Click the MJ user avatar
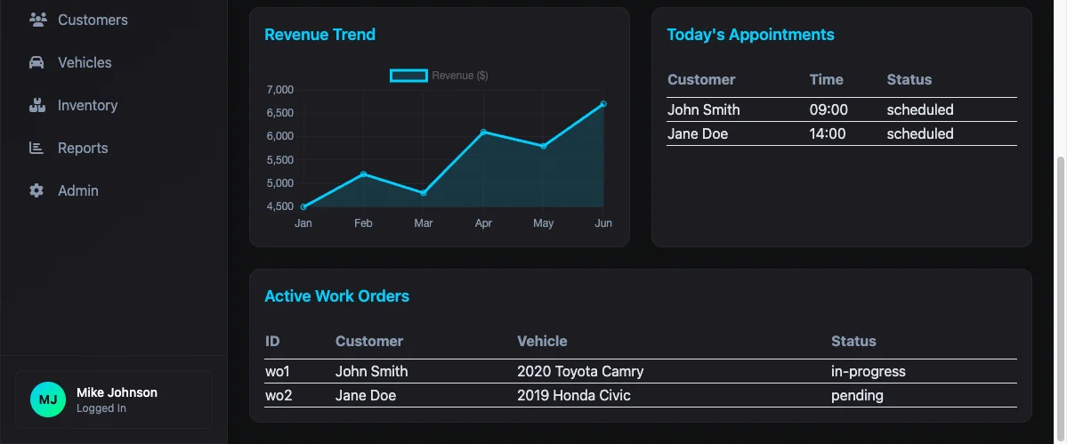 click(x=48, y=400)
